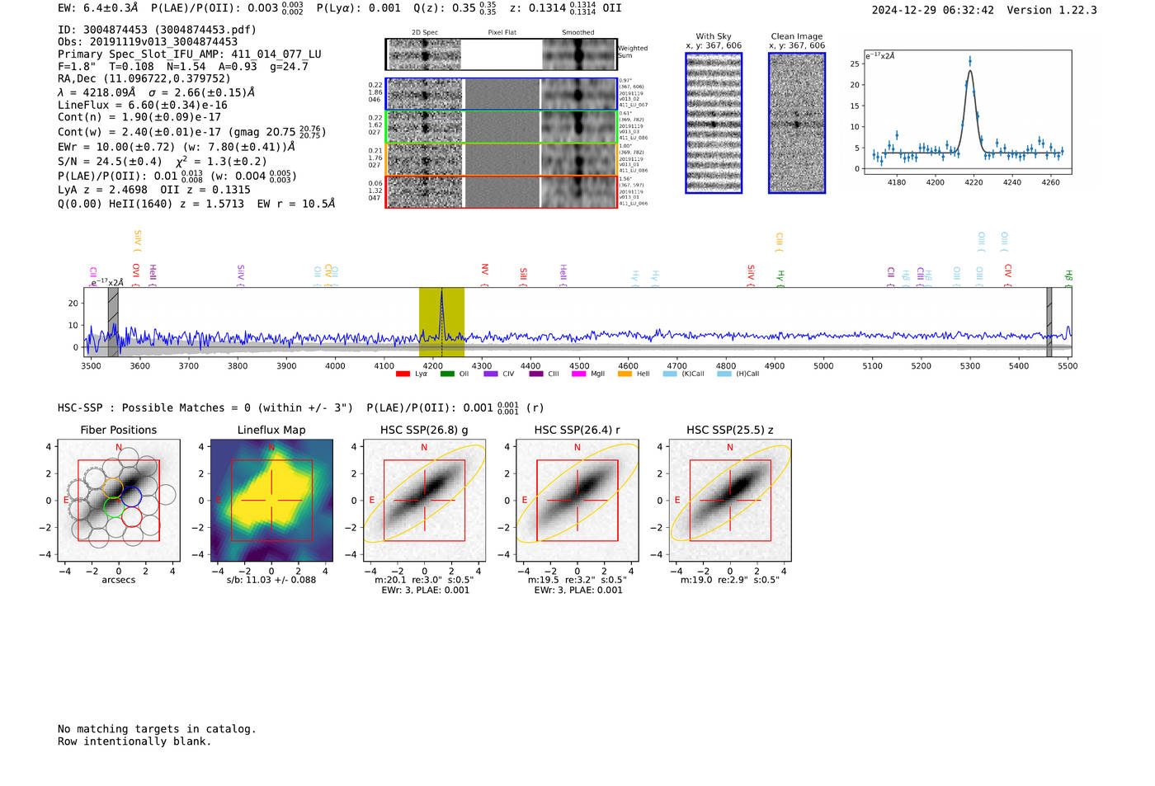Open the With Sky image thumbnail
The height and width of the screenshot is (786, 1155).
[x=714, y=123]
